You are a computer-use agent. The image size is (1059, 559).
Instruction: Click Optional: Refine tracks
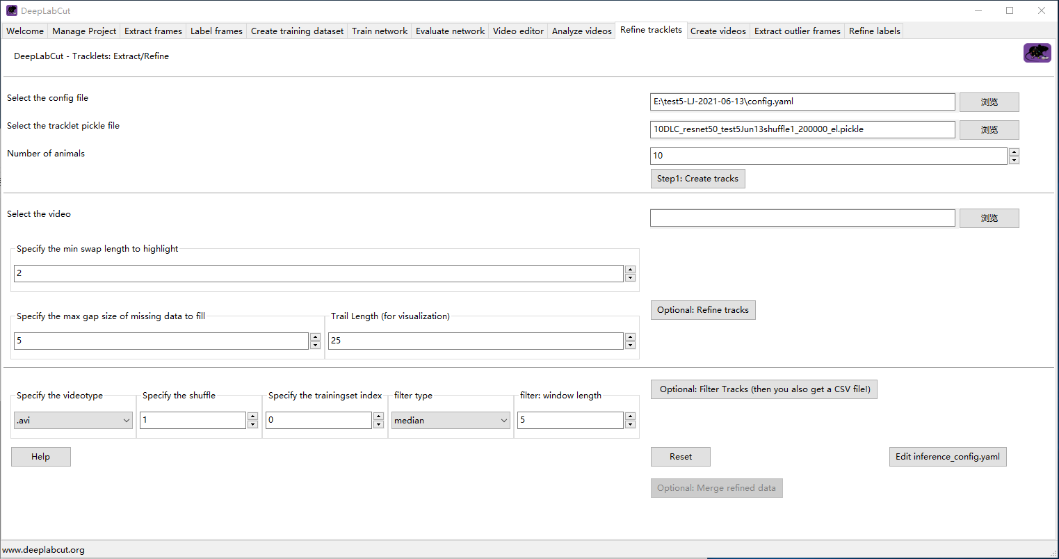702,309
